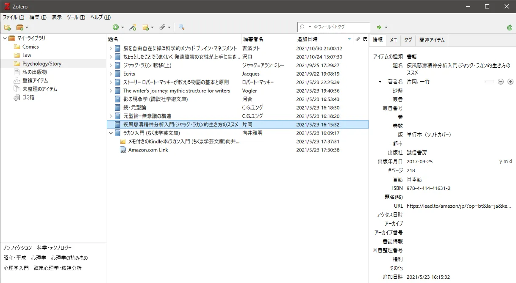Open the ゴミ箱 trash
The width and height of the screenshot is (516, 283).
28,97
